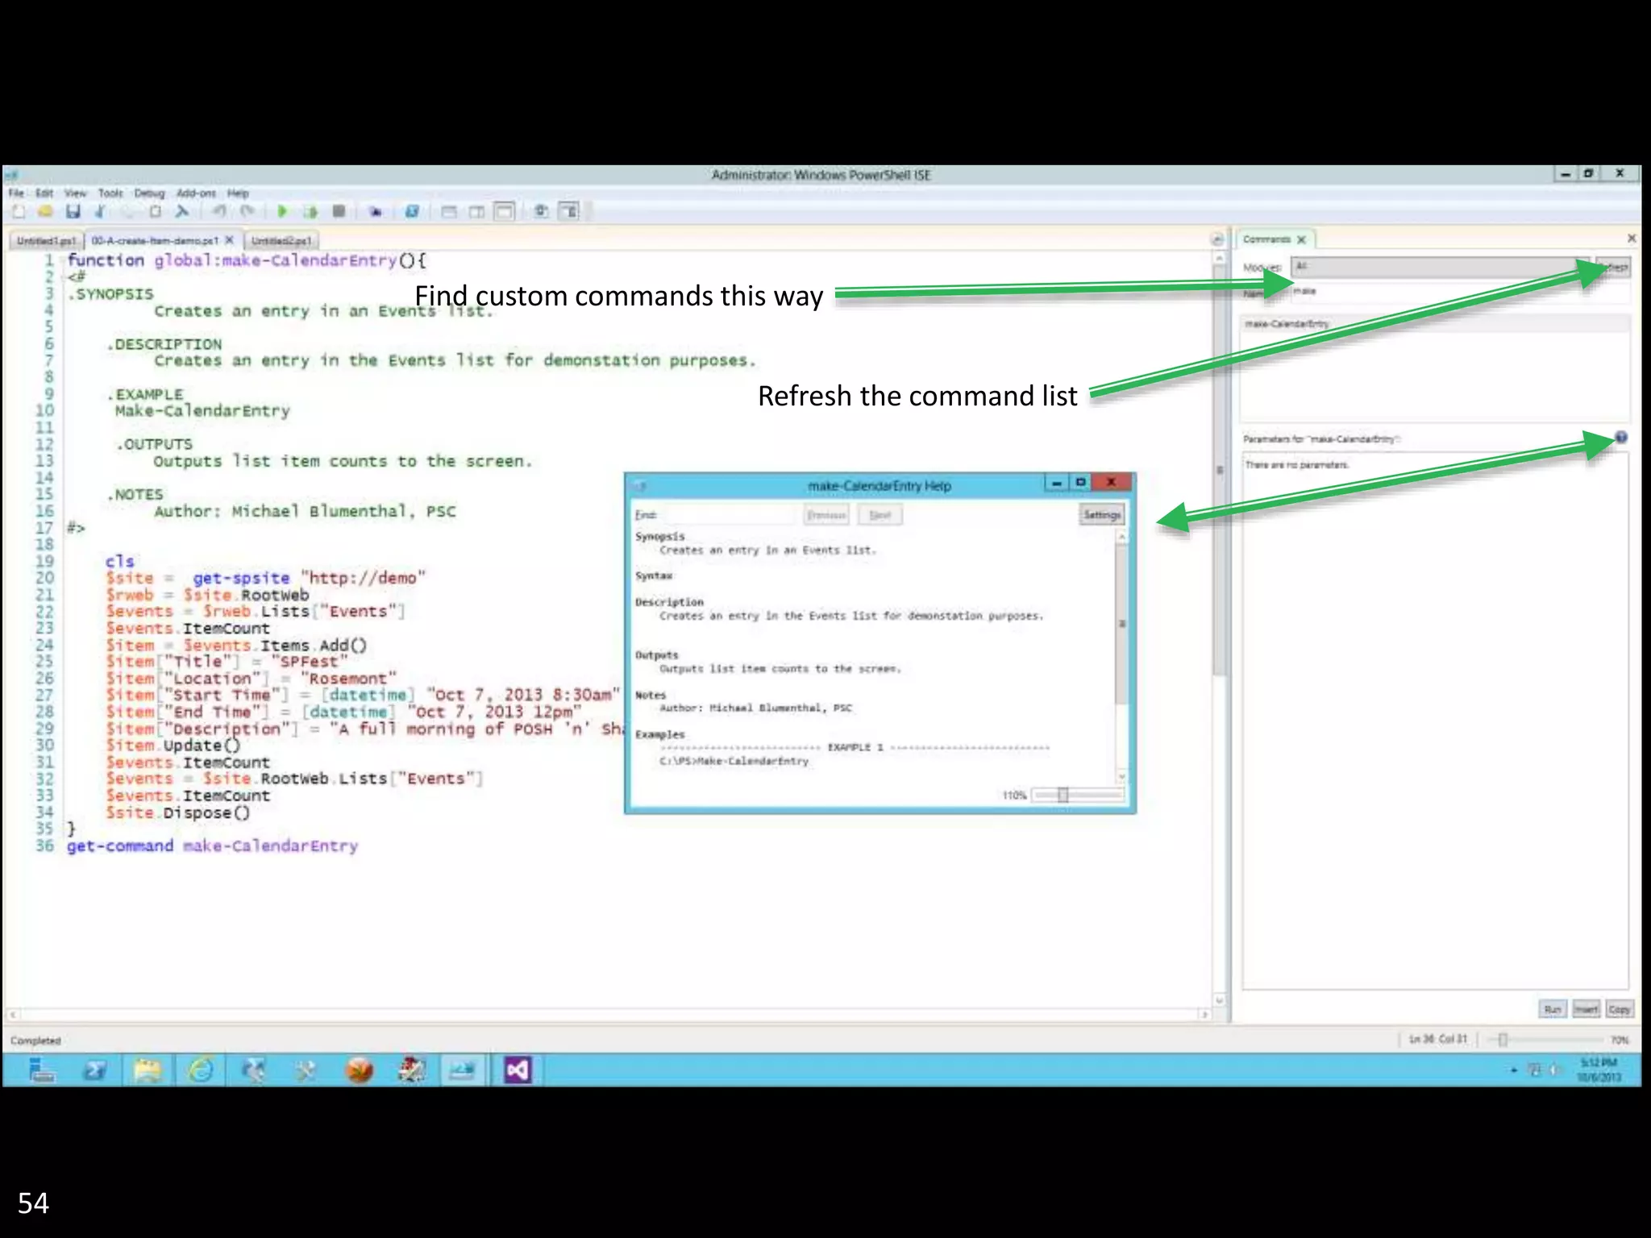Click the get-command text on line 36

pos(120,846)
